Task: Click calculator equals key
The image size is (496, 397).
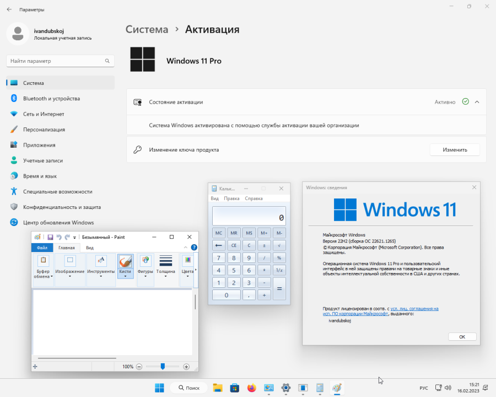Action: pyautogui.click(x=279, y=289)
